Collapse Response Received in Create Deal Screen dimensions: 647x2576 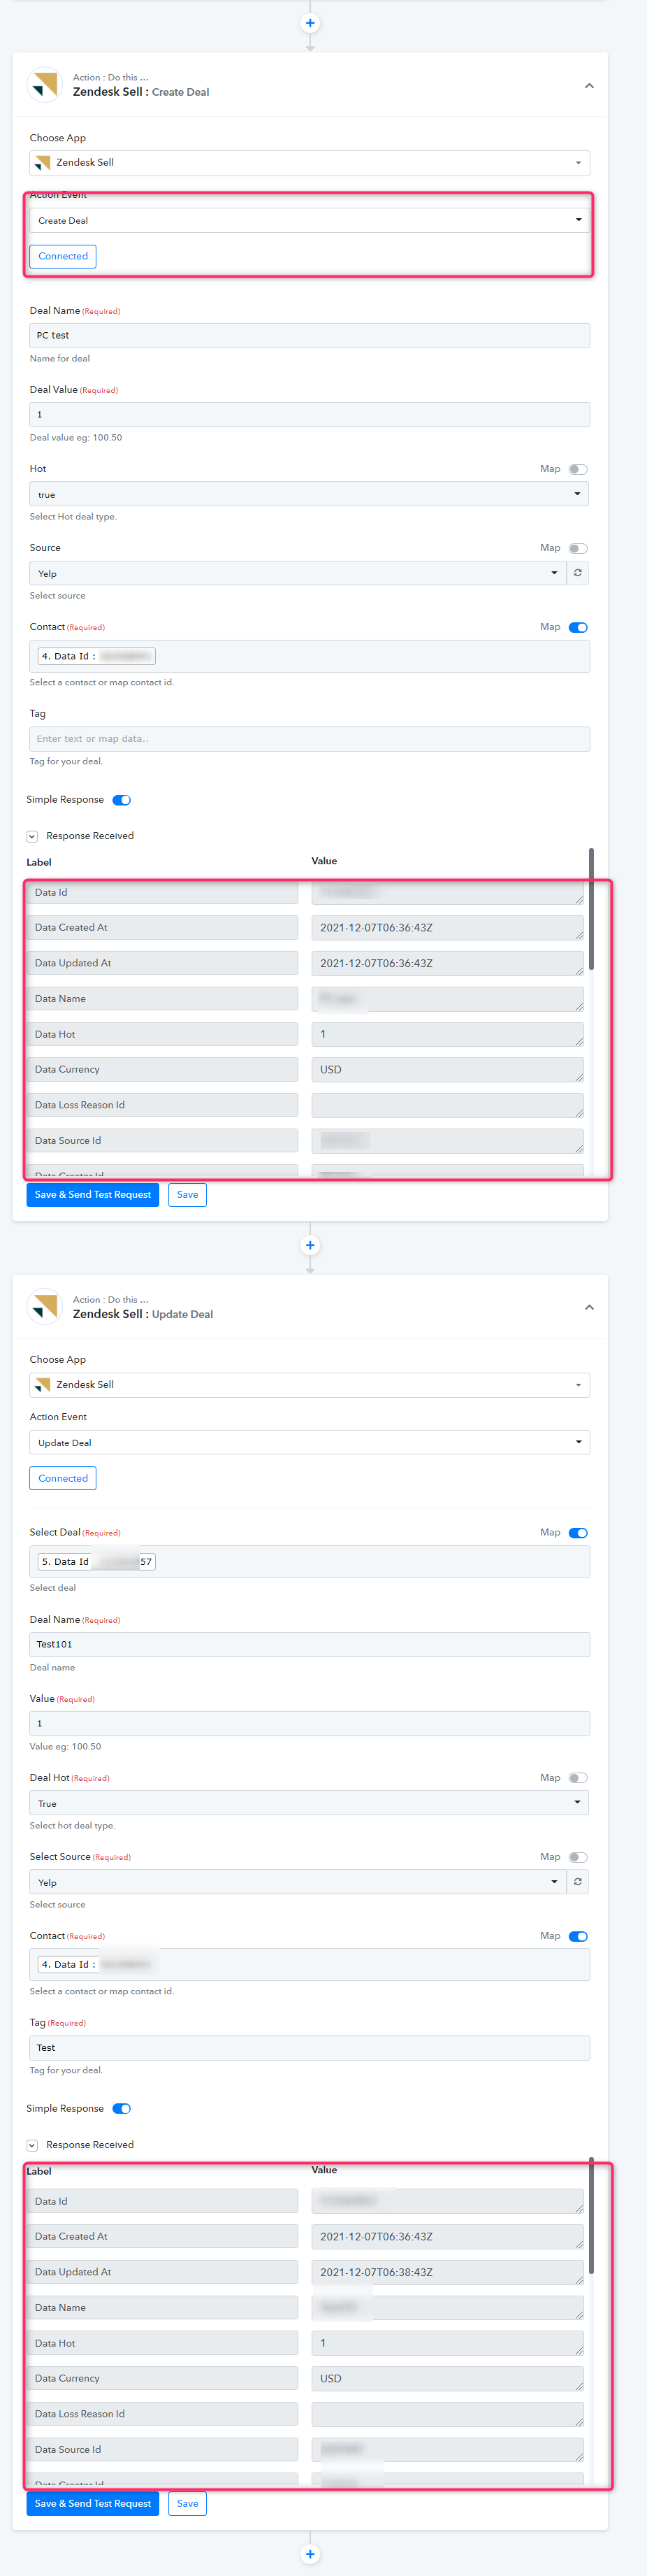[x=32, y=836]
